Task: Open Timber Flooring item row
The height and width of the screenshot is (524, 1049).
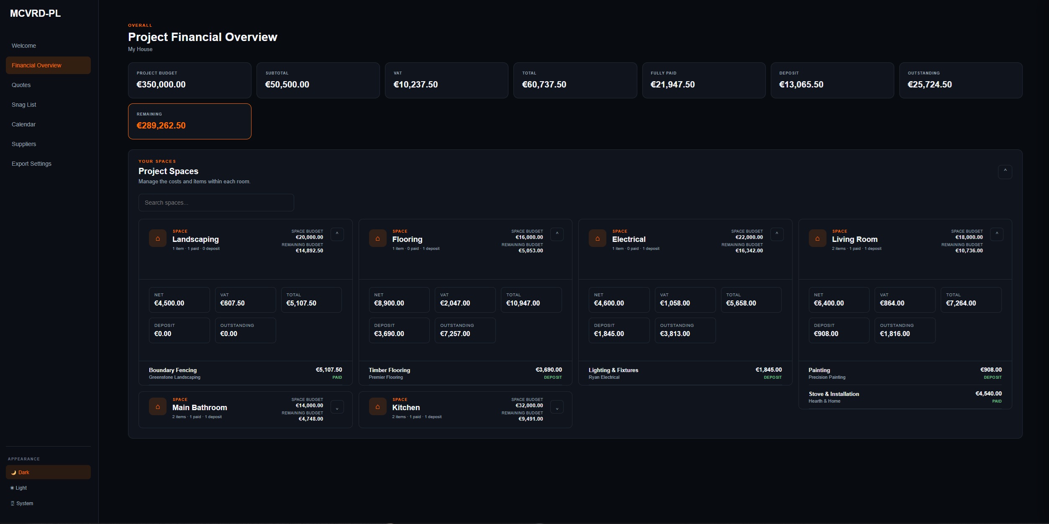Action: point(465,373)
